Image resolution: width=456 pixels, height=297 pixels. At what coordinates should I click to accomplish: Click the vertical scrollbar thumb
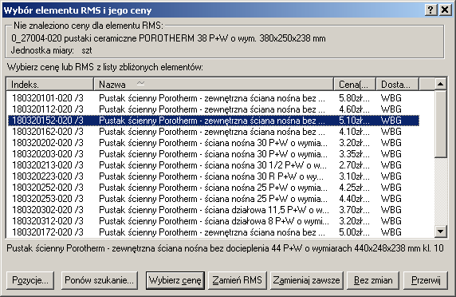pos(440,124)
